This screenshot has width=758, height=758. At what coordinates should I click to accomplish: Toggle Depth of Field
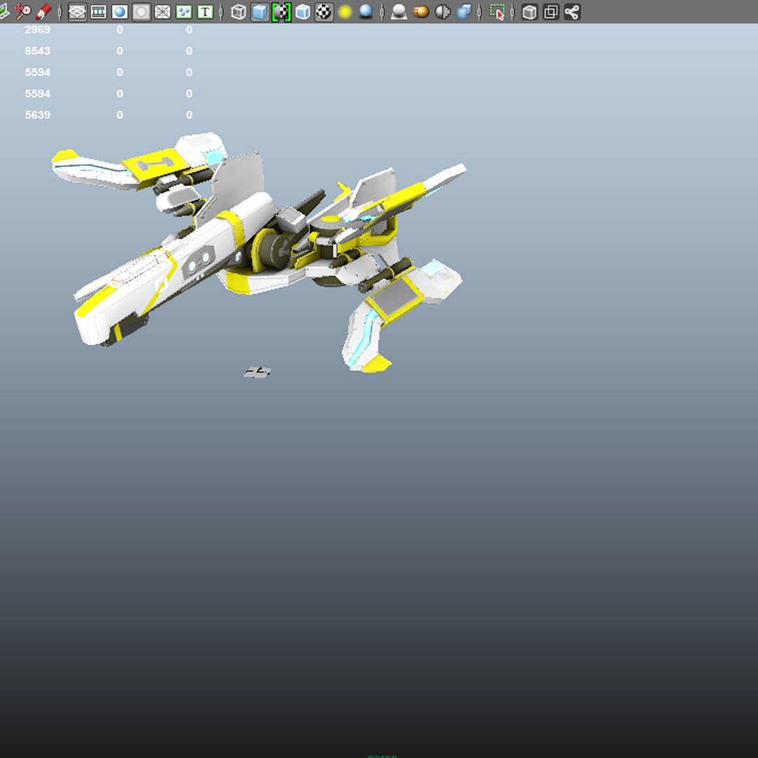pyautogui.click(x=464, y=12)
